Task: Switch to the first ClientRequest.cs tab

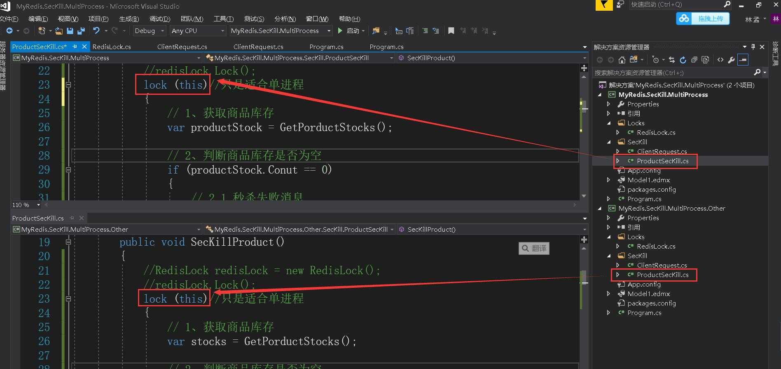Action: coord(182,47)
